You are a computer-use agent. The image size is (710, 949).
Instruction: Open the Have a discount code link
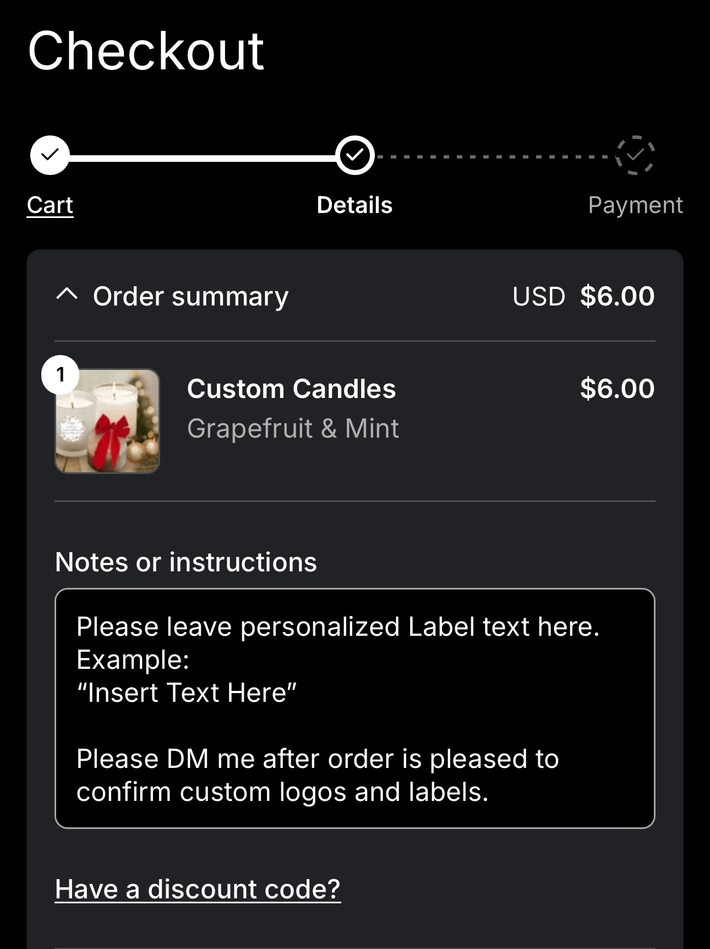(198, 889)
